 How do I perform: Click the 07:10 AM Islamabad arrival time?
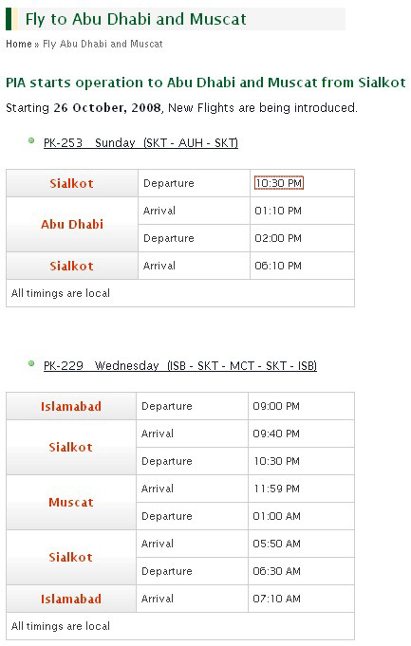click(276, 599)
